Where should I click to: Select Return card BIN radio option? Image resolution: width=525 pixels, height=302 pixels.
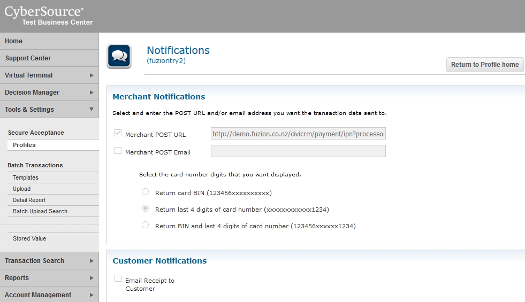click(x=145, y=192)
